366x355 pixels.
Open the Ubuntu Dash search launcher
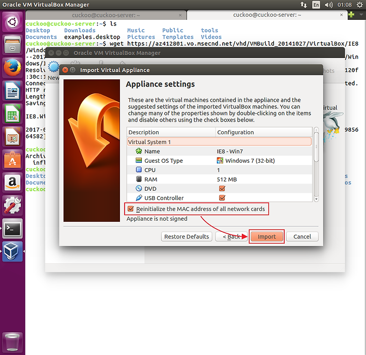12,22
